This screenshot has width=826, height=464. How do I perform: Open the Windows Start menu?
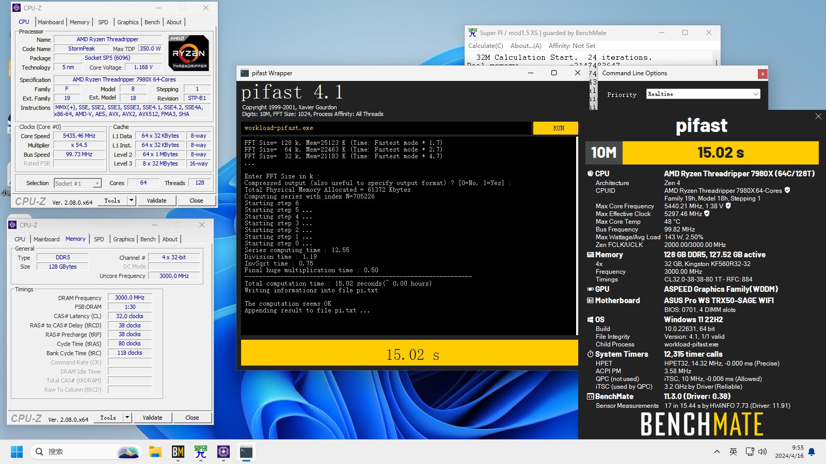click(17, 452)
